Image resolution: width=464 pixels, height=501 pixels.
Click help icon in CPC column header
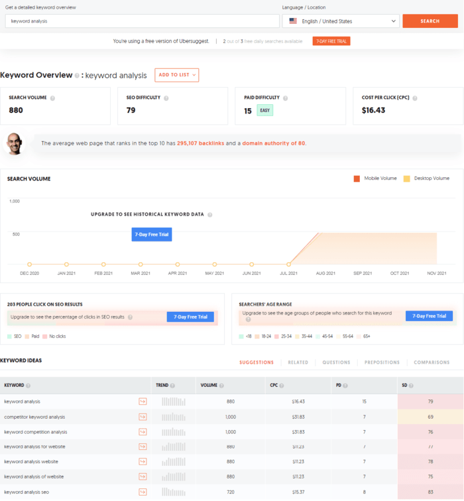[x=282, y=386]
